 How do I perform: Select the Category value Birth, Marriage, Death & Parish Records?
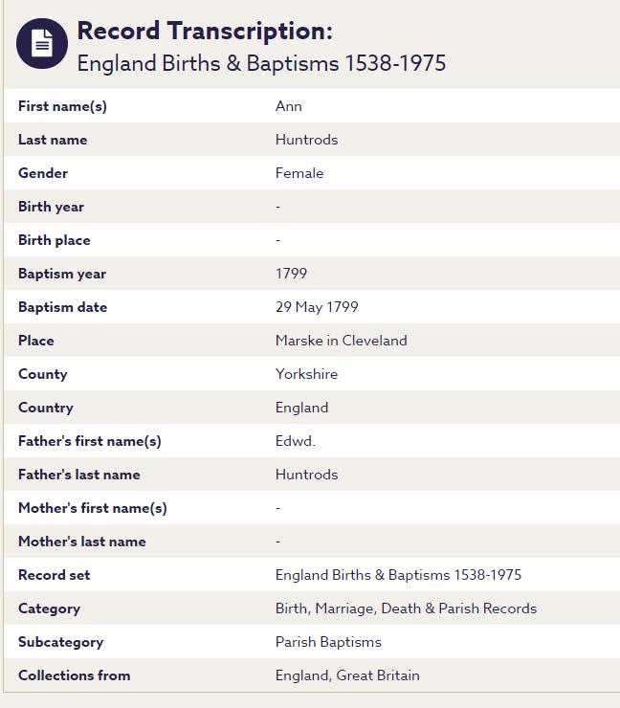click(x=406, y=608)
